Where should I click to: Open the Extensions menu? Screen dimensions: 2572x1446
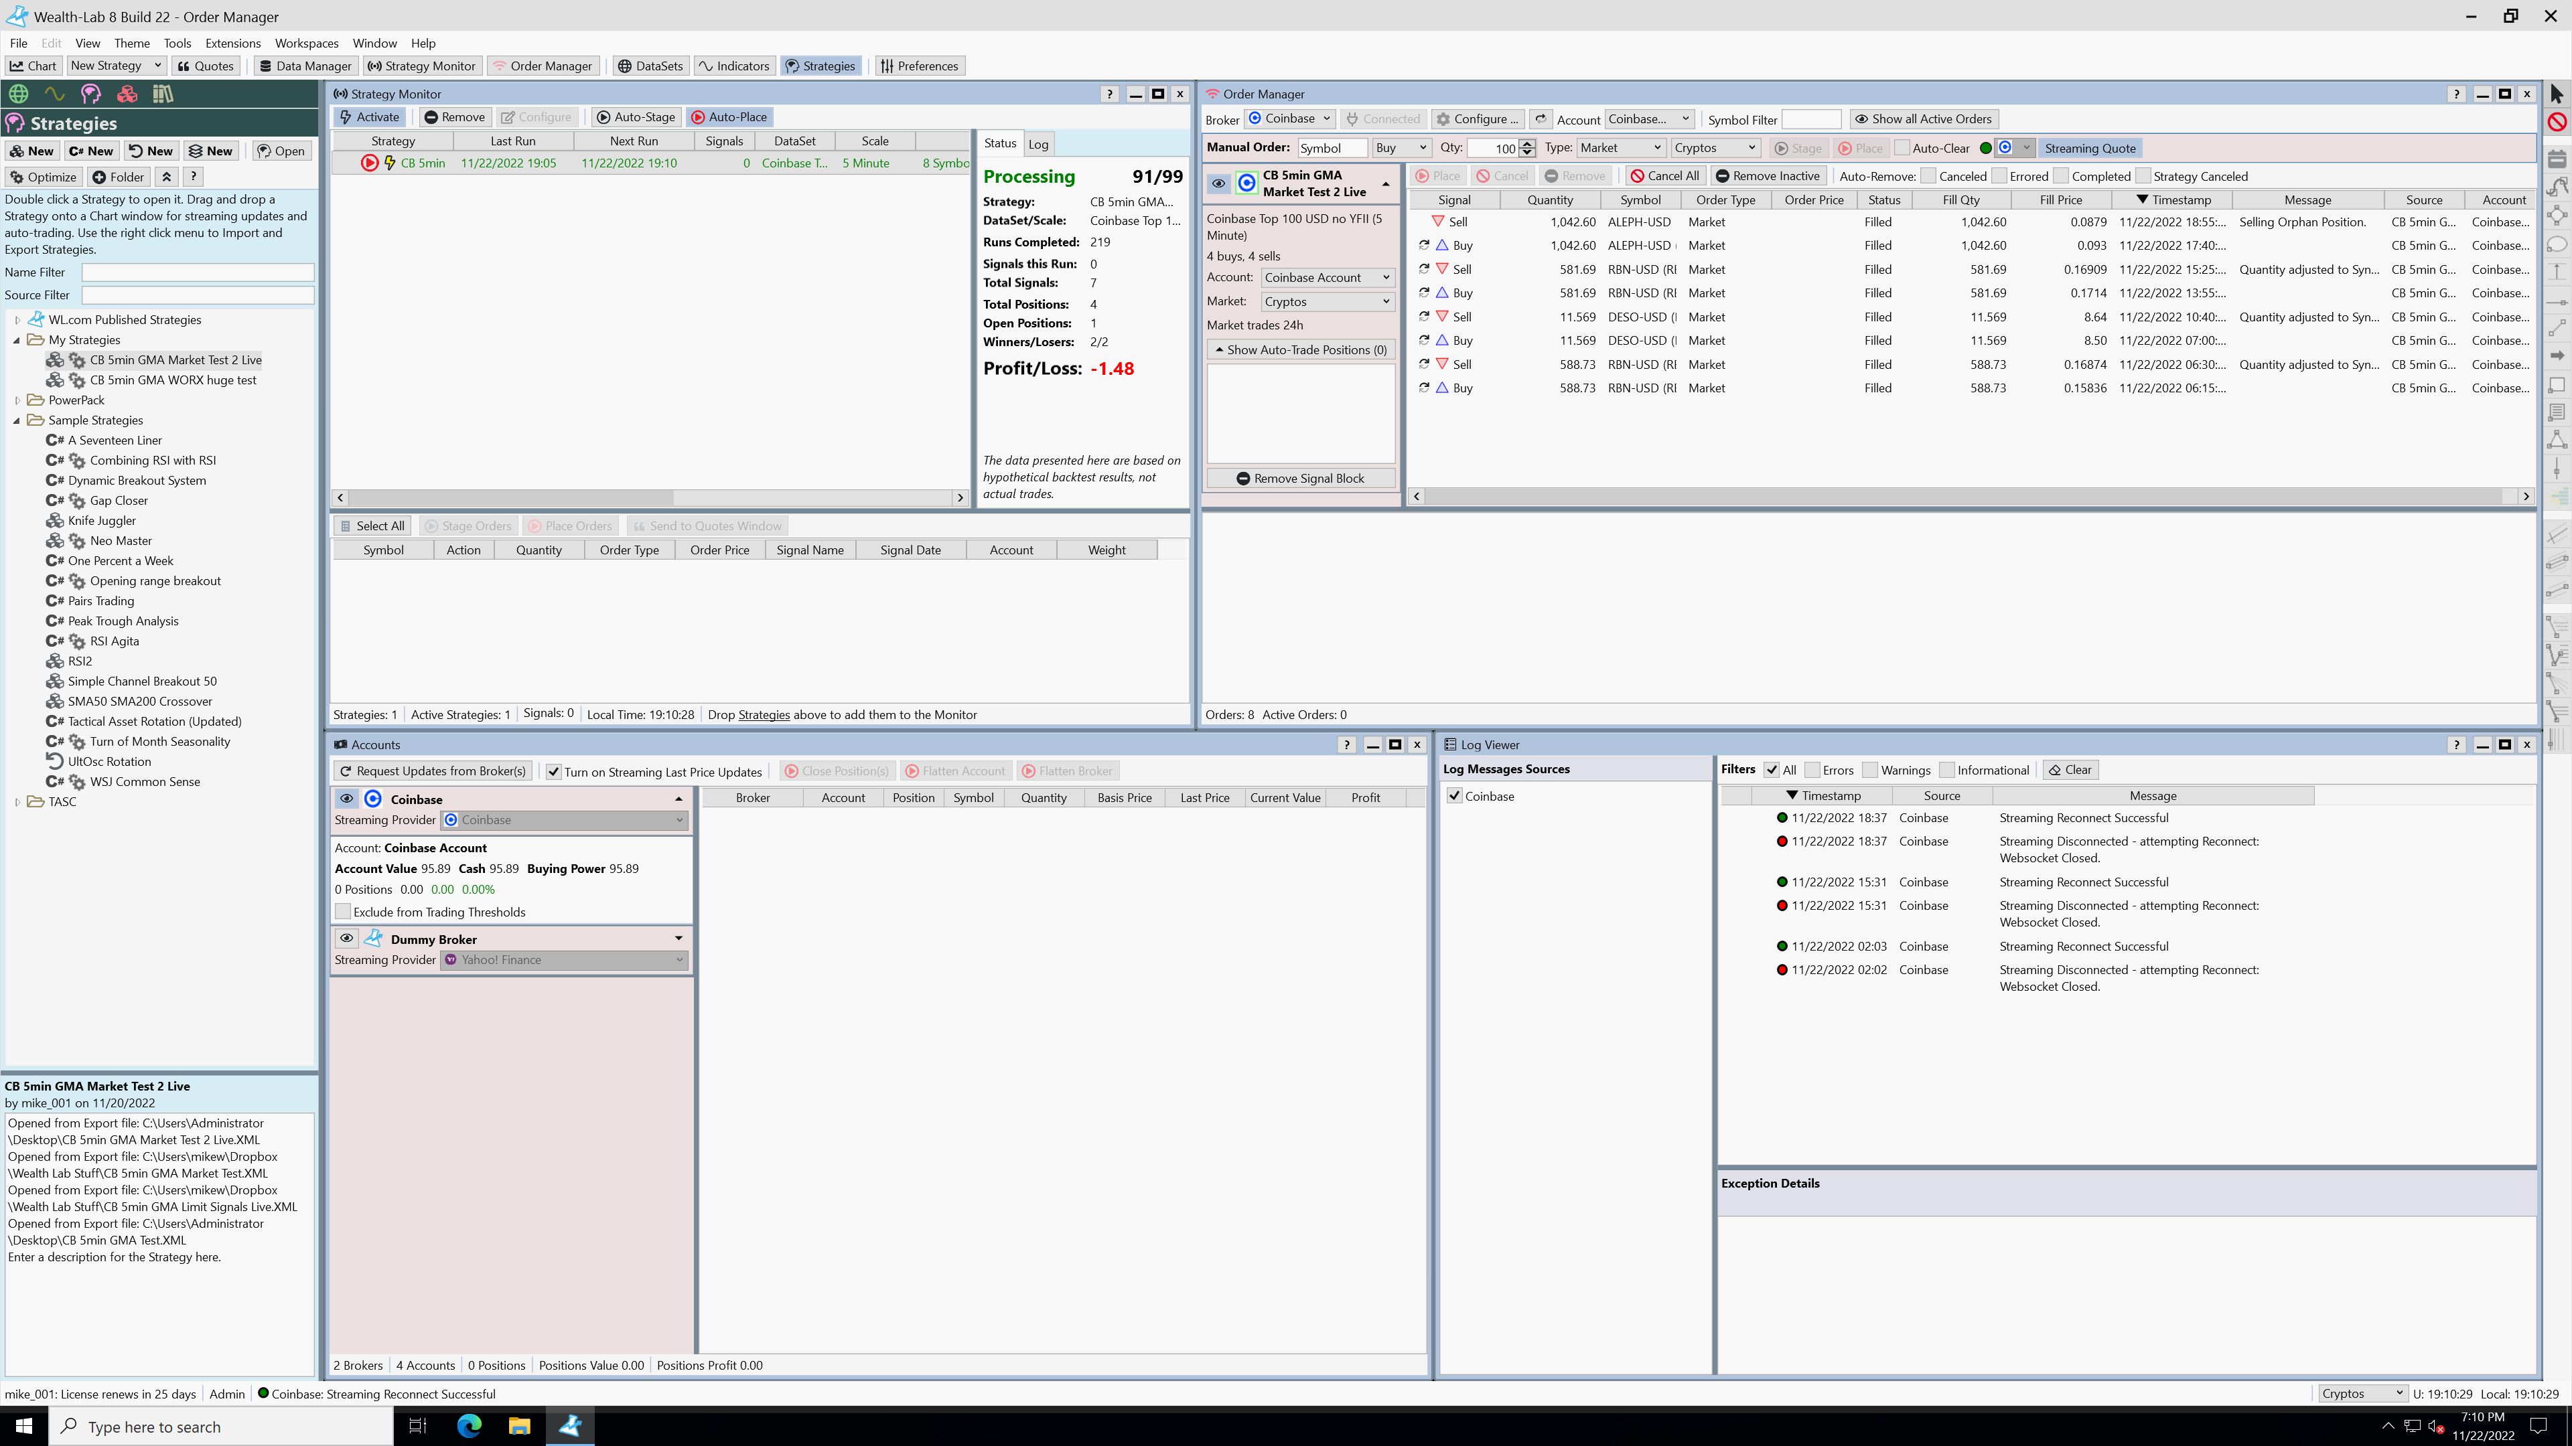coord(232,43)
